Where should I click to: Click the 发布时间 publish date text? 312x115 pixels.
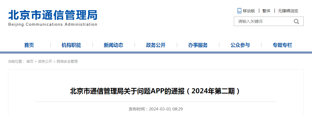156,109
